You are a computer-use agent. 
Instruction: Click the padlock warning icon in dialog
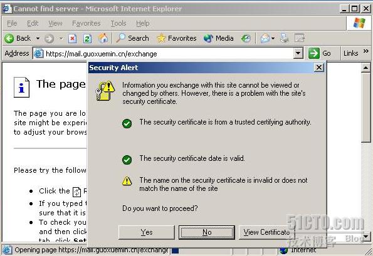tap(105, 91)
